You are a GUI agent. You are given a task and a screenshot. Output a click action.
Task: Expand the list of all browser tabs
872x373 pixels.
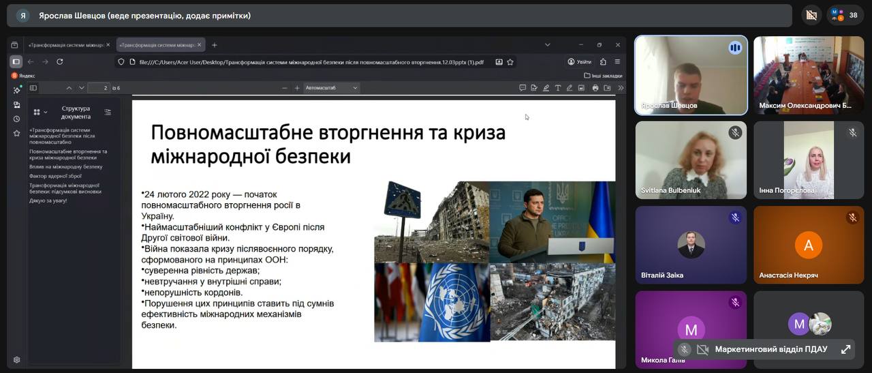tap(547, 45)
